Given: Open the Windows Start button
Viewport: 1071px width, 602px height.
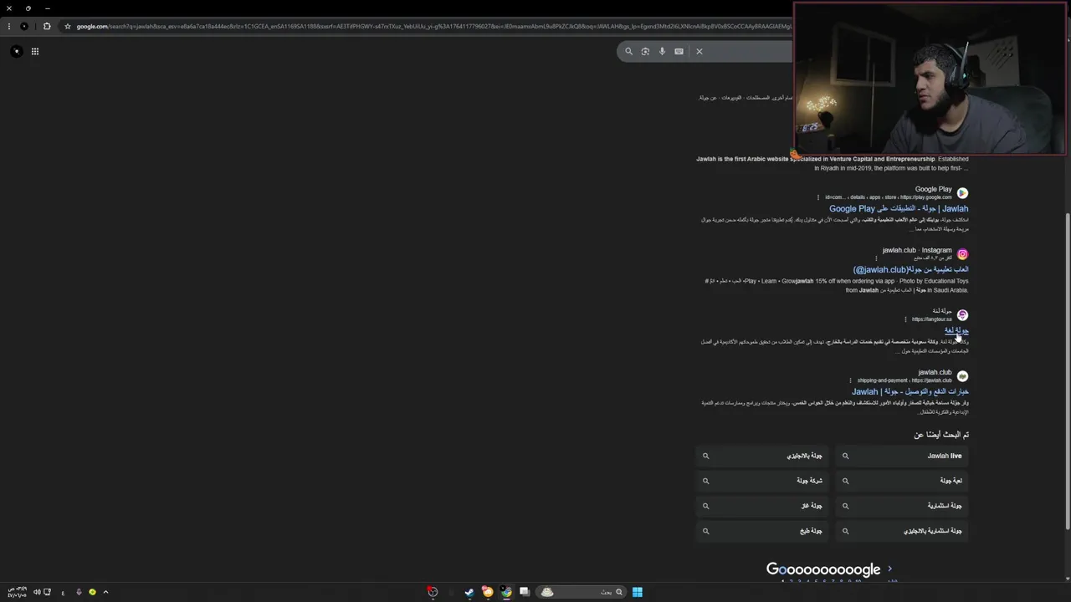Looking at the screenshot, I should click(638, 592).
